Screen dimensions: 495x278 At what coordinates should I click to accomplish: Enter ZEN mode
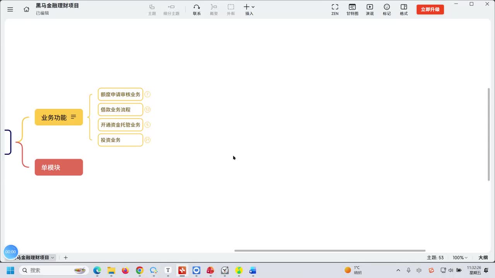(335, 10)
